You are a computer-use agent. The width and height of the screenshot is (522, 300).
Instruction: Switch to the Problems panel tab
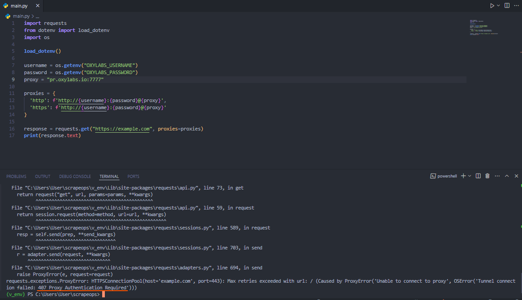(x=16, y=176)
